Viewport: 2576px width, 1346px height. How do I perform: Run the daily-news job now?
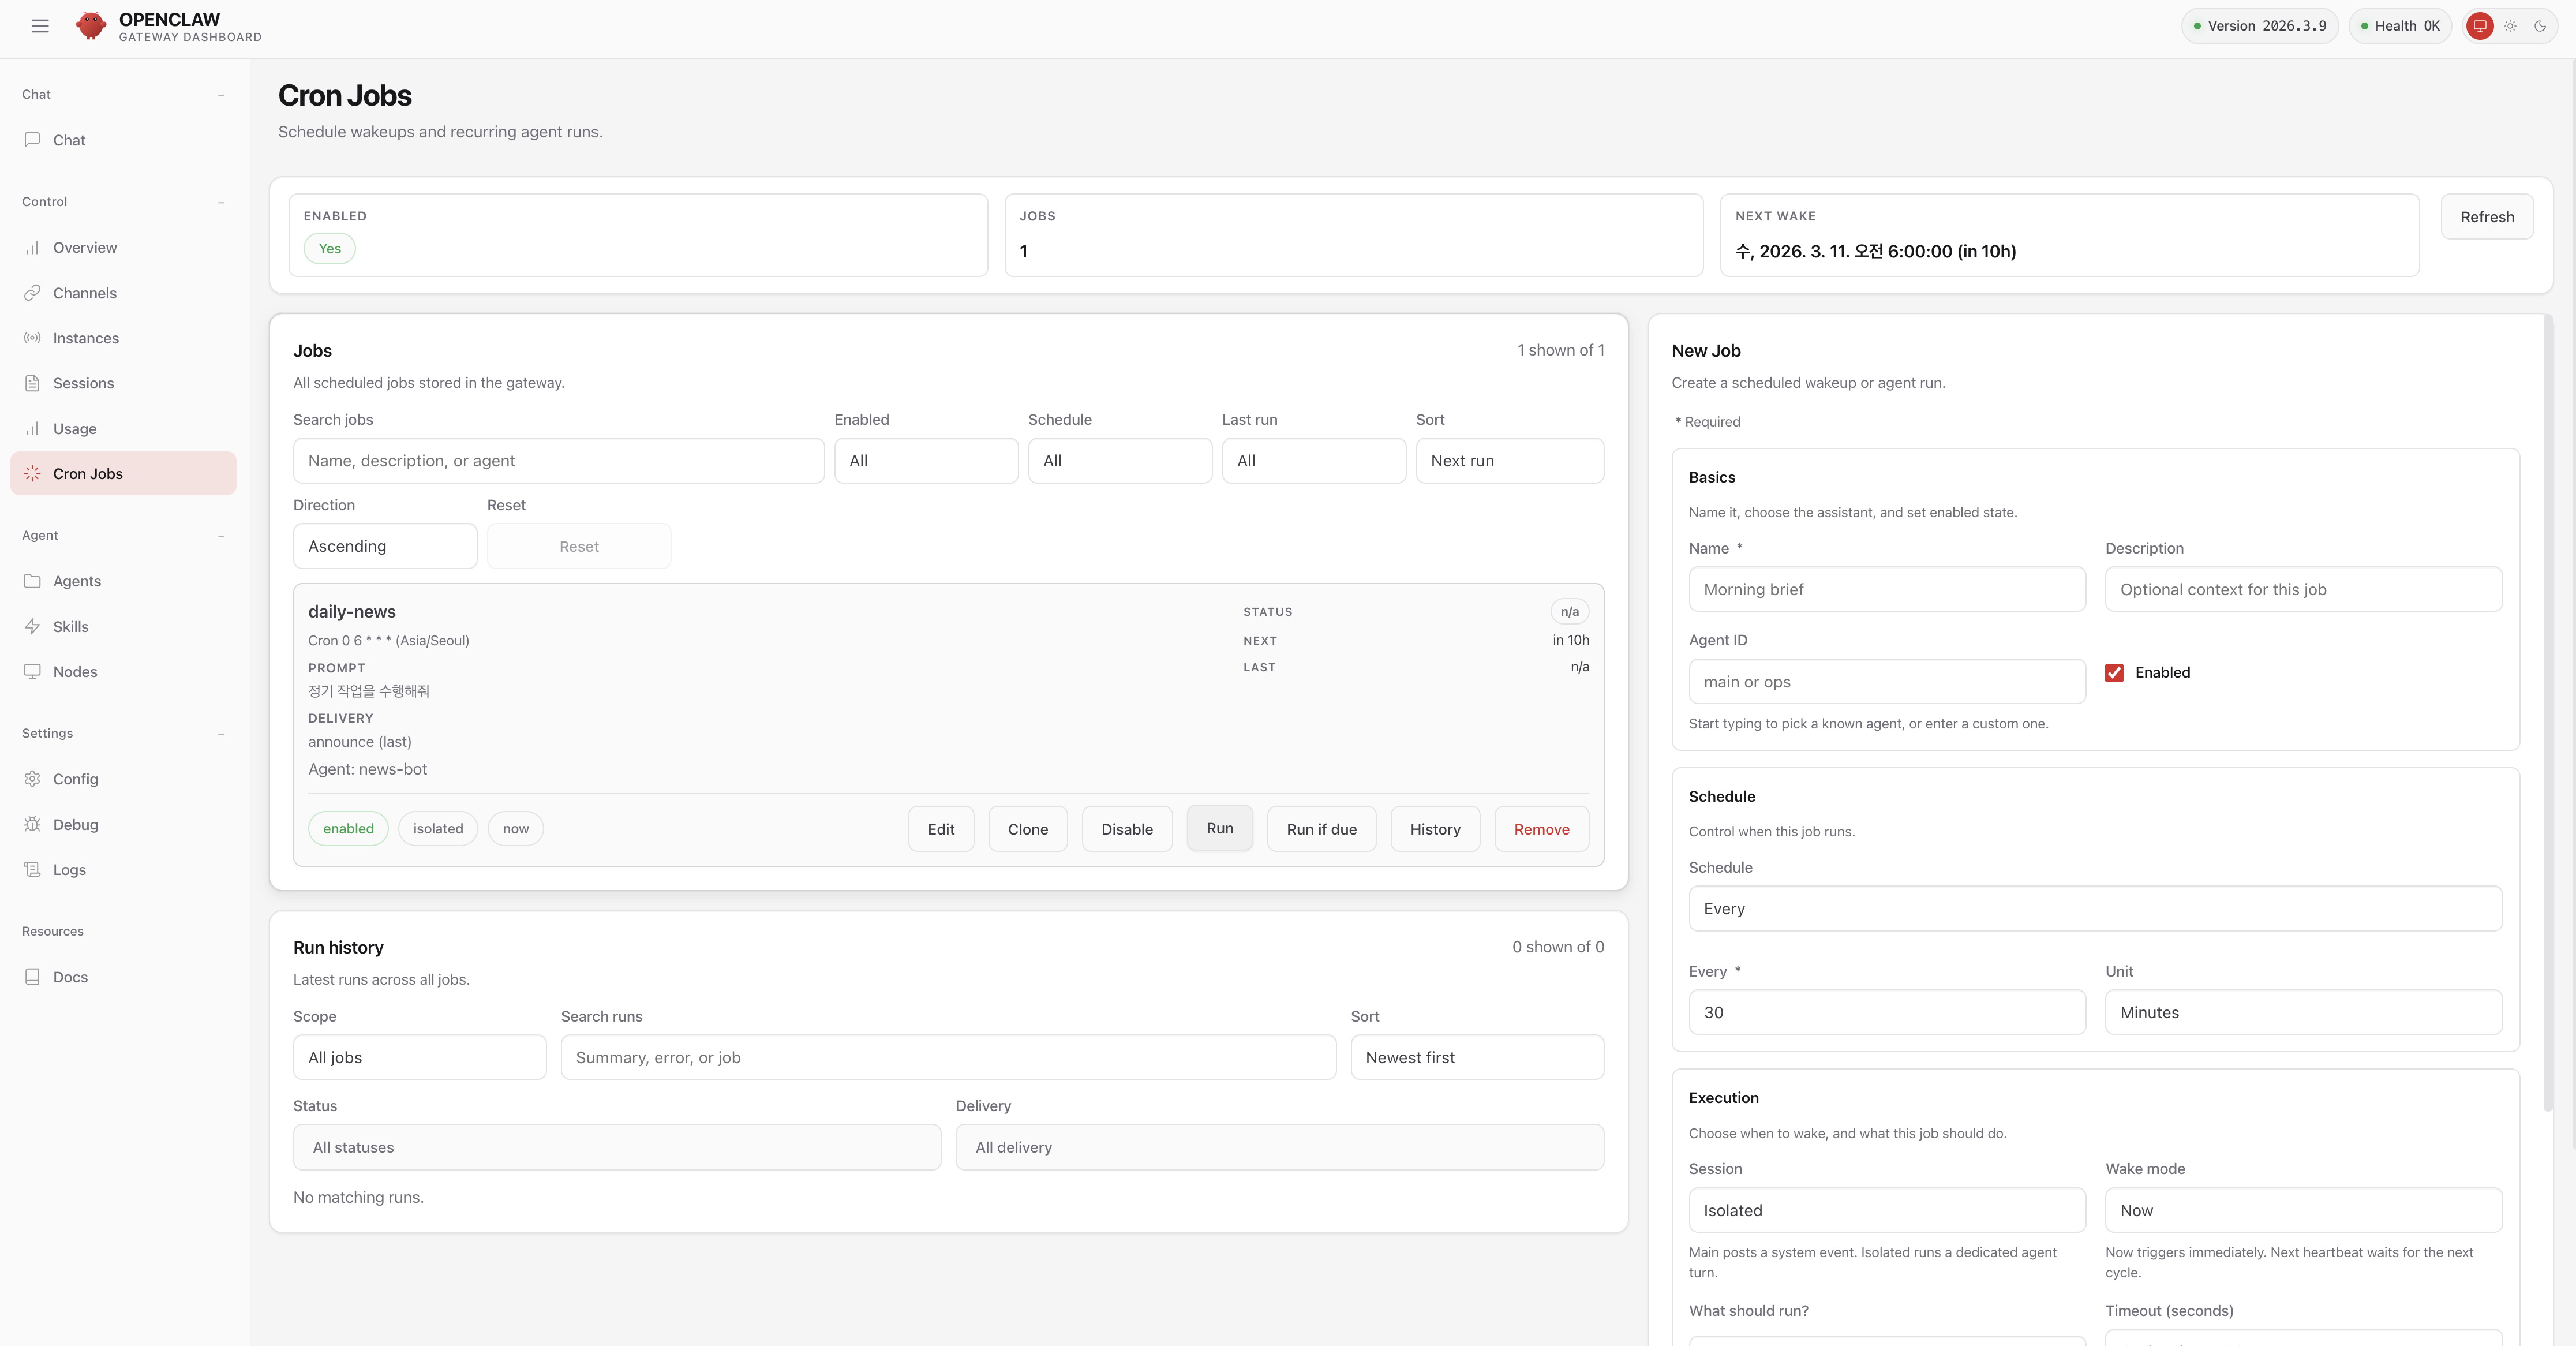coord(1219,828)
